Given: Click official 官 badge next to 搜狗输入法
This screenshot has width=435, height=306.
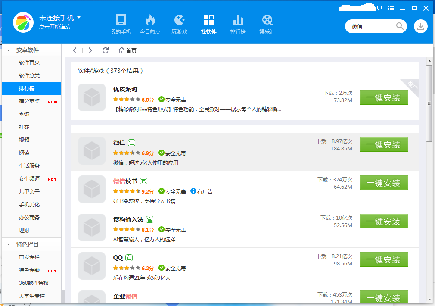Looking at the screenshot, I should tap(150, 219).
